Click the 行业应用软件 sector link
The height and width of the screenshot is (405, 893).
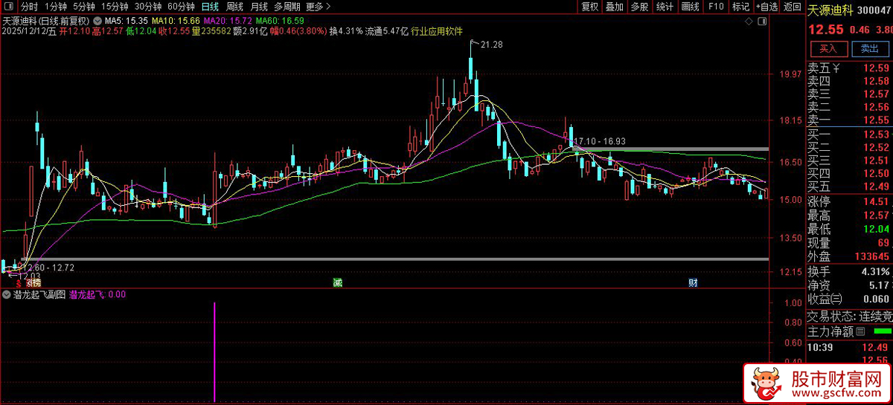click(x=437, y=32)
